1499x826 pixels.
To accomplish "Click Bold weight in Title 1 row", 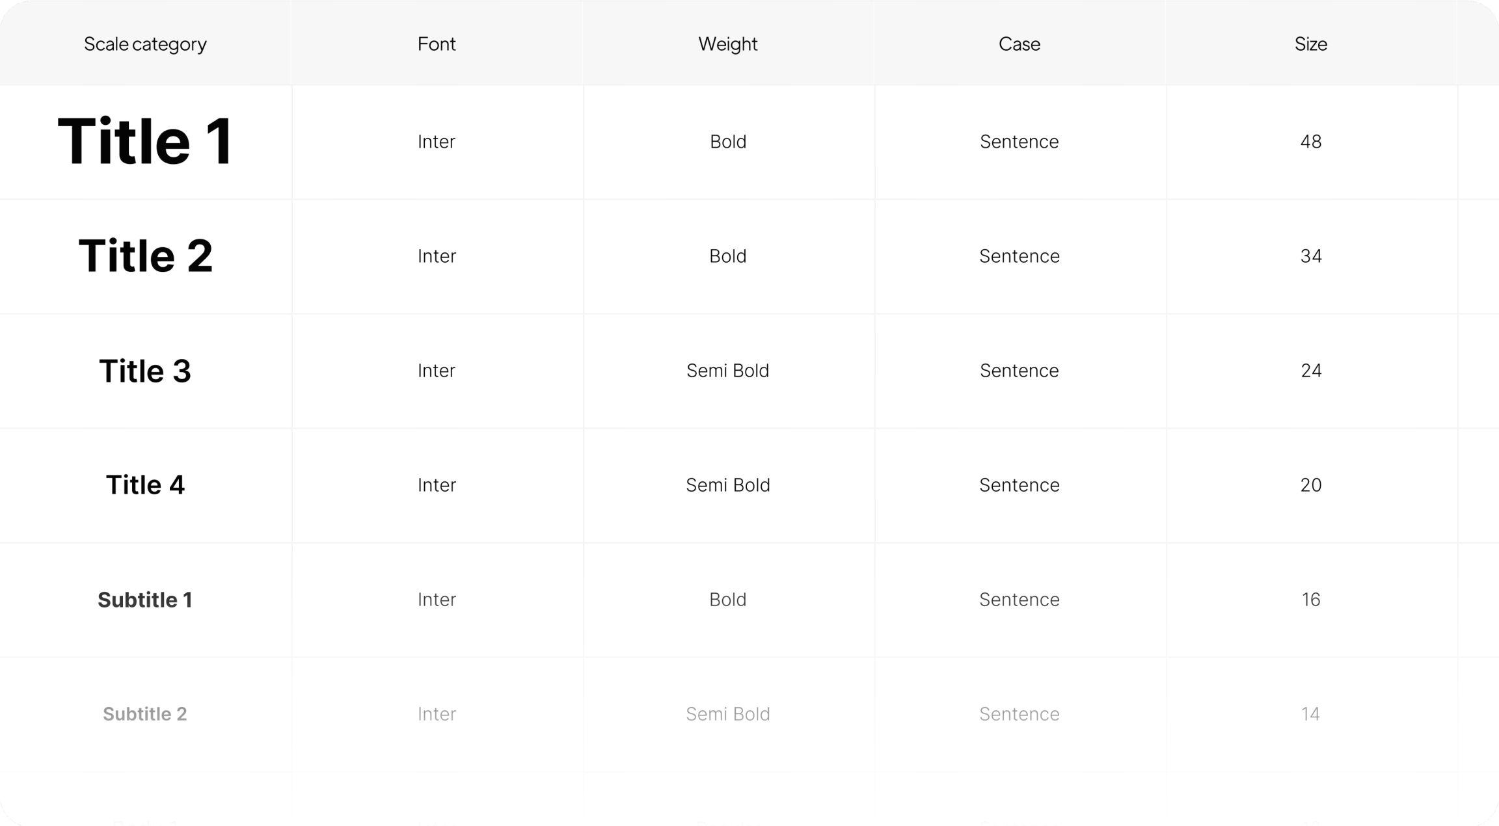I will 728,142.
